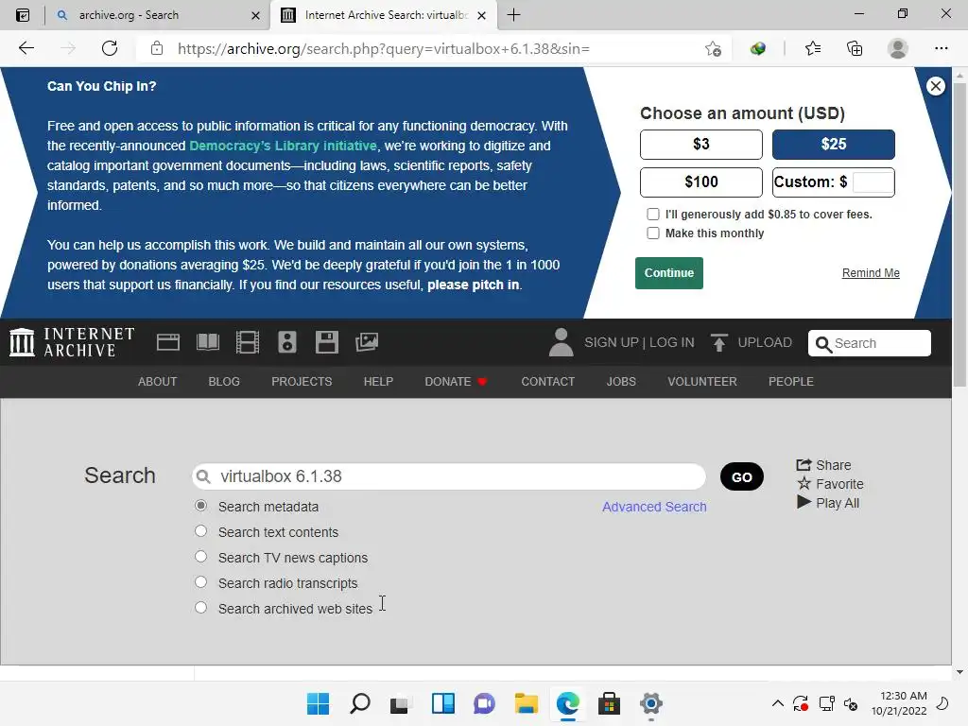Click the Internet Archive logo
The width and height of the screenshot is (968, 726).
(72, 342)
